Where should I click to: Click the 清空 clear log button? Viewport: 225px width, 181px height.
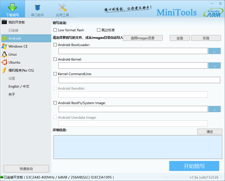(210, 132)
